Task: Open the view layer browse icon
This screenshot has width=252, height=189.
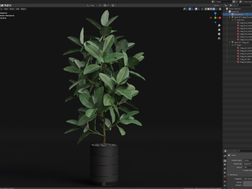Action: tap(241, 2)
